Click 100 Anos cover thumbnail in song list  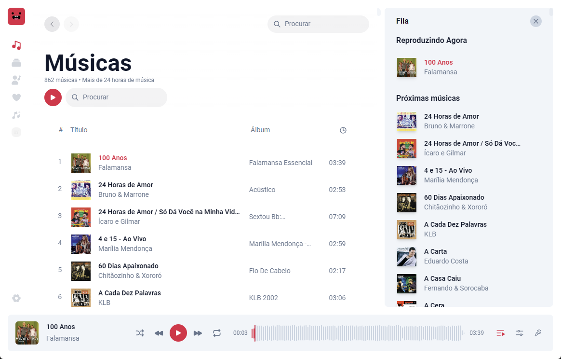coord(81,163)
